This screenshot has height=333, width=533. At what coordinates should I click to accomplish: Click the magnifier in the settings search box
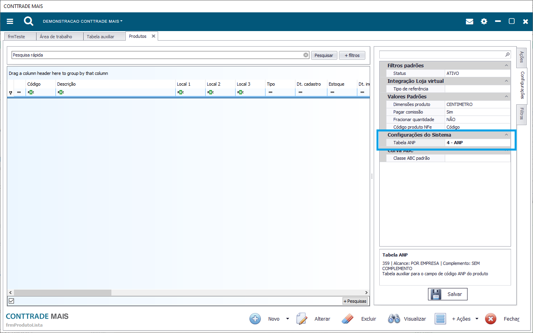click(507, 55)
